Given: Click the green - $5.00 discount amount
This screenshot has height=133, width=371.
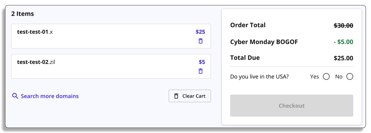Looking at the screenshot, I should point(343,42).
